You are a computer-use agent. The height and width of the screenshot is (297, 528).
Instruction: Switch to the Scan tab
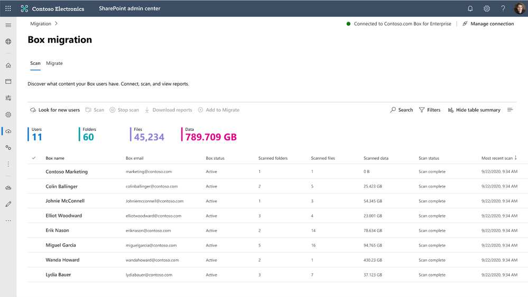coord(35,63)
